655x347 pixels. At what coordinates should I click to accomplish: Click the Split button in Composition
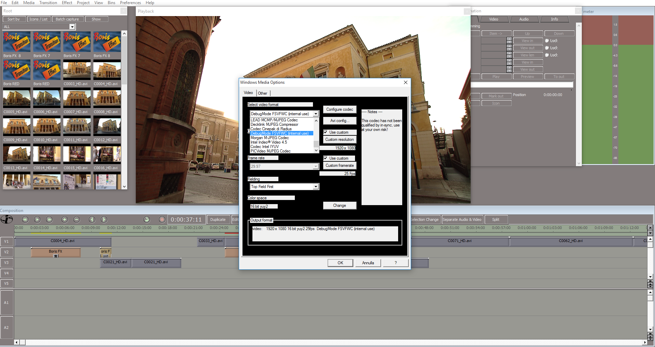click(496, 219)
